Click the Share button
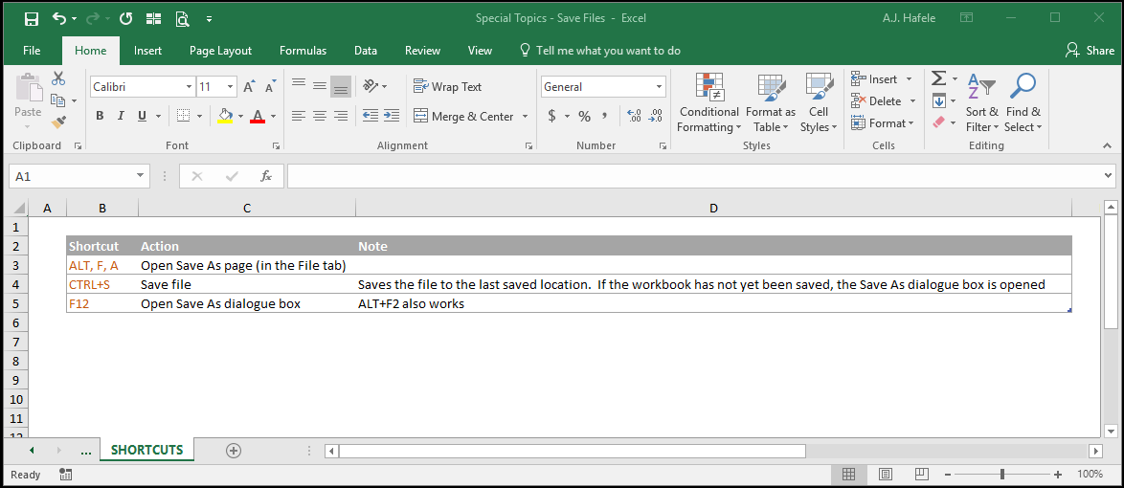Image resolution: width=1124 pixels, height=488 pixels. tap(1090, 50)
